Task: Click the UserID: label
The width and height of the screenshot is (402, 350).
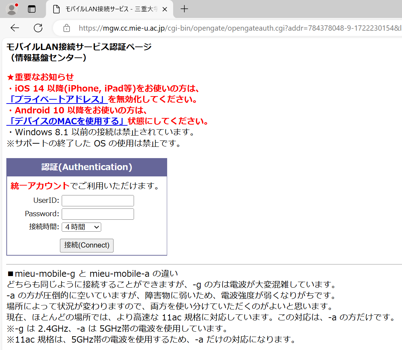Action: point(46,200)
